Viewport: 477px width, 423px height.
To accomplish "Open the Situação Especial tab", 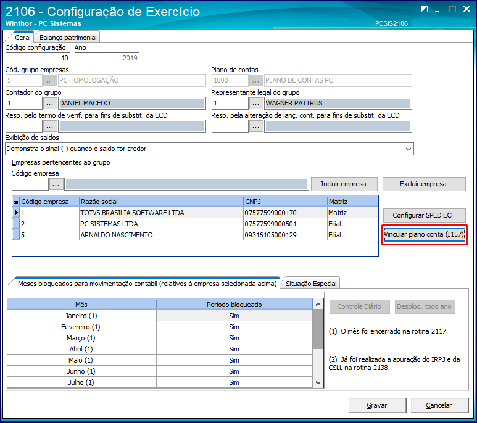I will [x=311, y=284].
